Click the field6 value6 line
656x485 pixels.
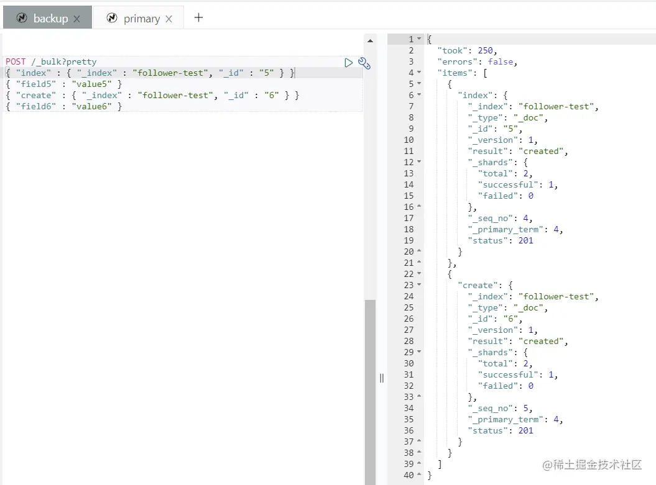[63, 107]
